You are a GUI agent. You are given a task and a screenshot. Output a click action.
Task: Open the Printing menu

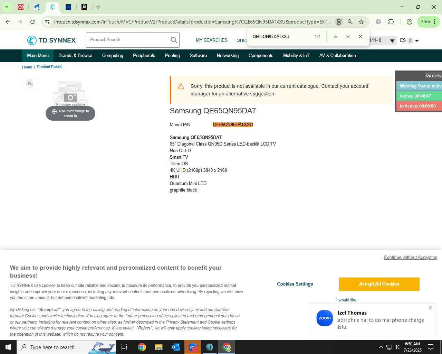[172, 55]
